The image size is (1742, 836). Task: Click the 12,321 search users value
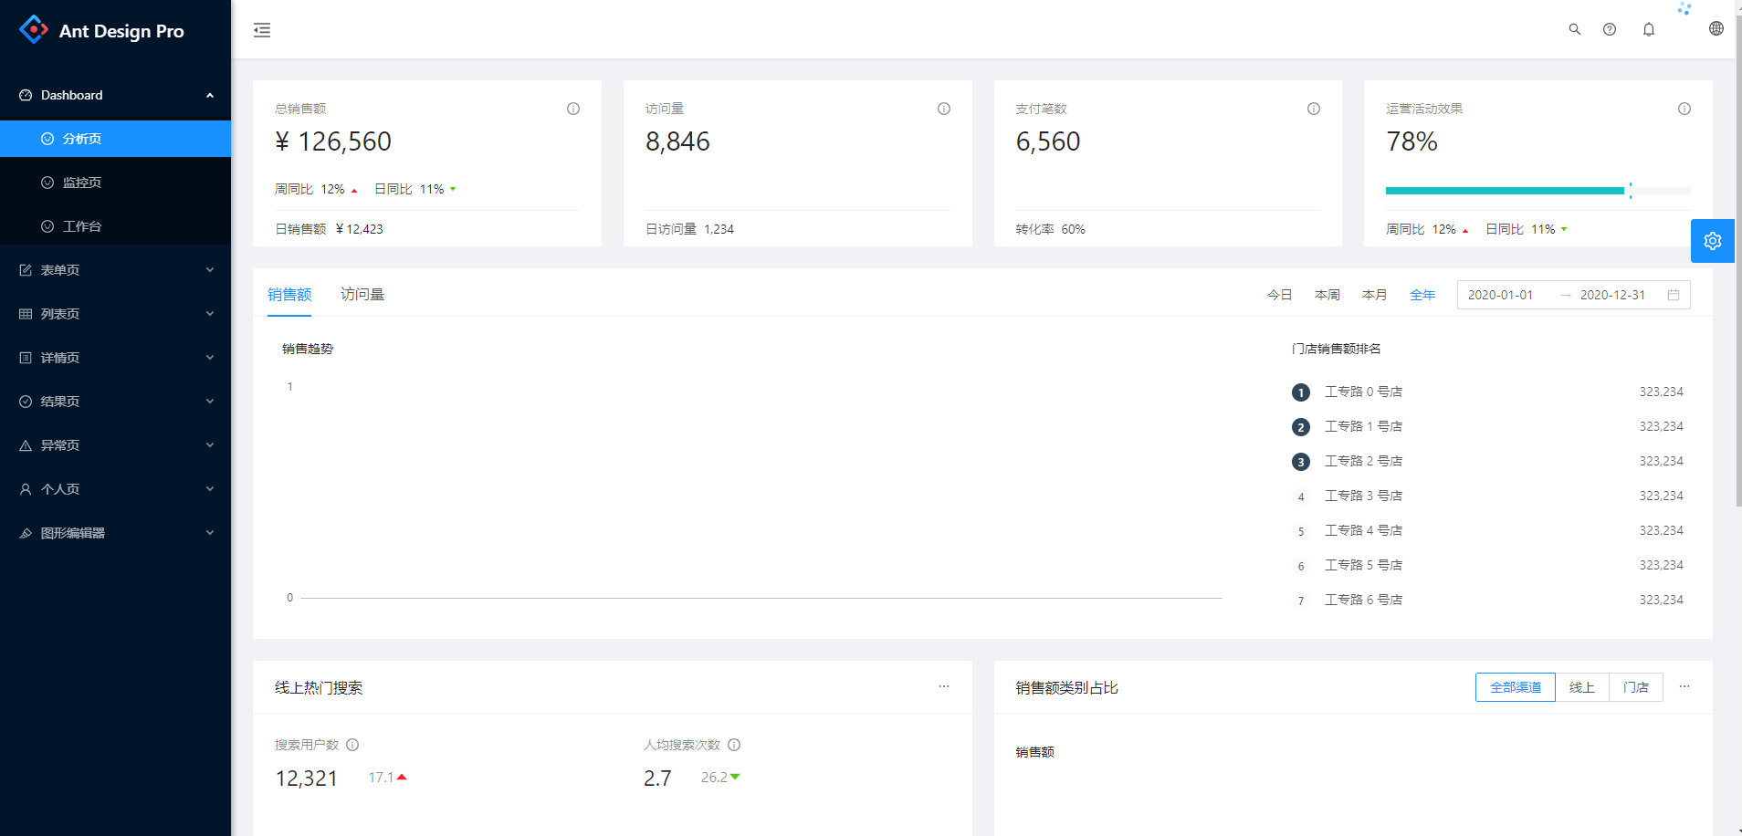(307, 779)
